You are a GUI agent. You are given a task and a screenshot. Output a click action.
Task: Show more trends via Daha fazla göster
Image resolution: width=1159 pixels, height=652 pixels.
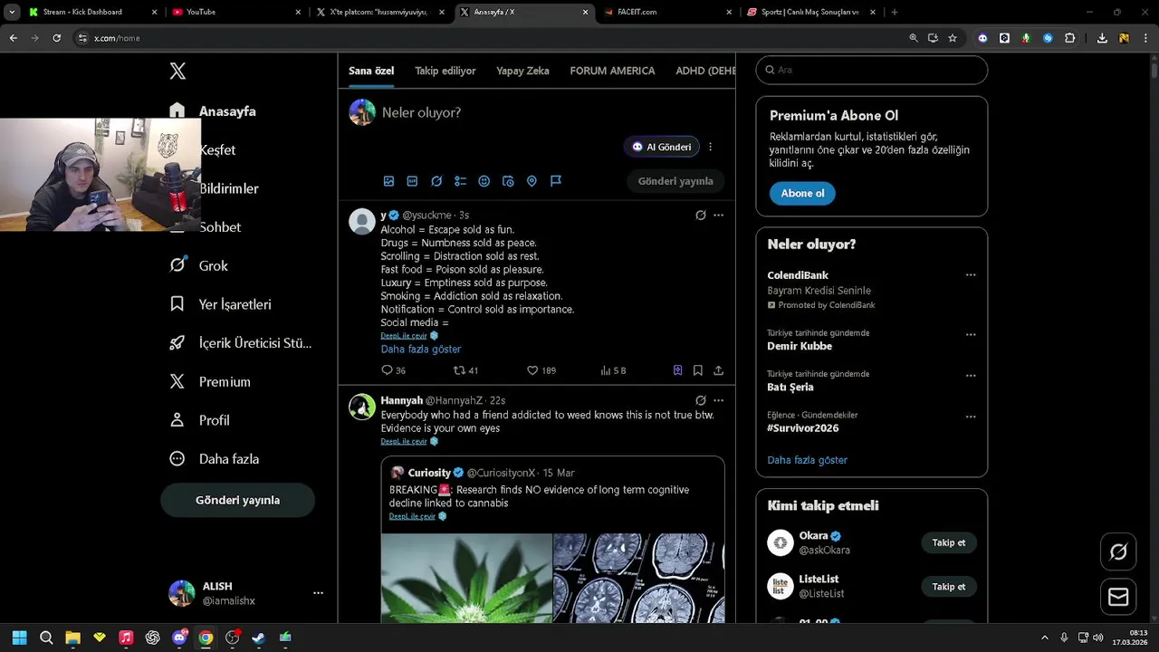click(x=808, y=460)
